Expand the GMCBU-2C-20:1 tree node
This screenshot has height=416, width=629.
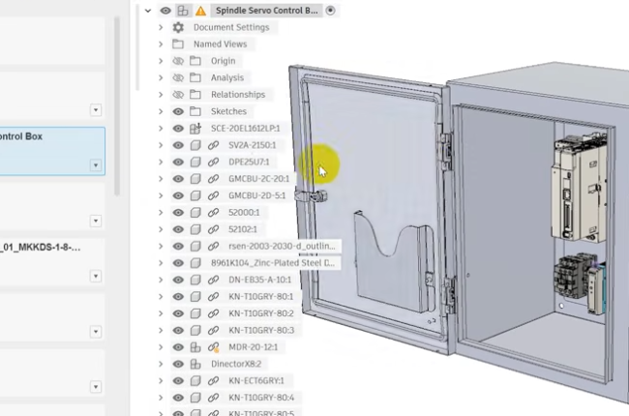coord(161,179)
